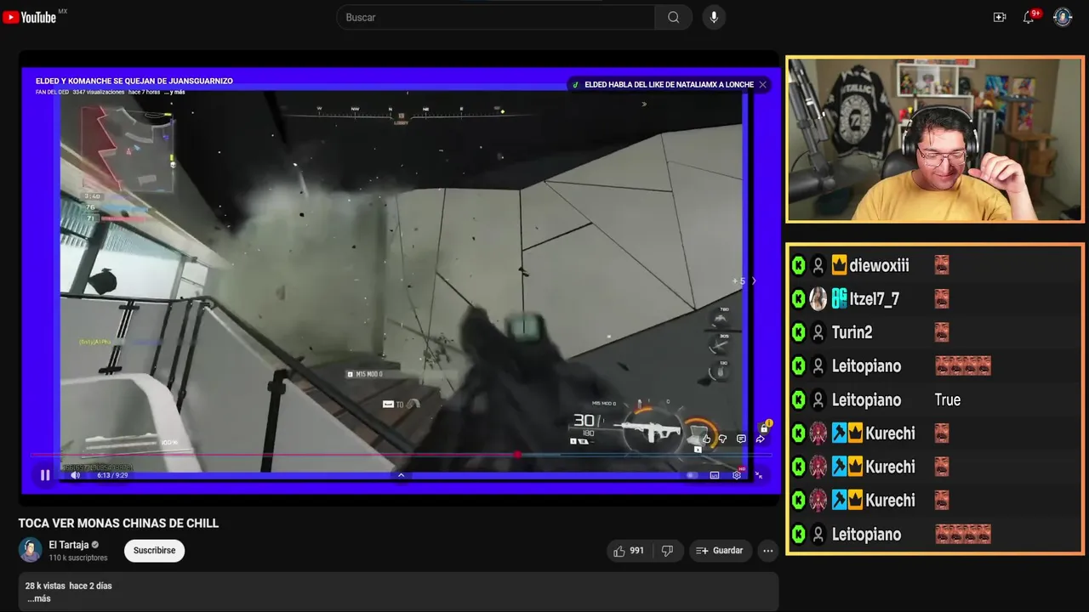Image resolution: width=1089 pixels, height=612 pixels.
Task: Start voice search with microphone icon
Action: tap(714, 17)
